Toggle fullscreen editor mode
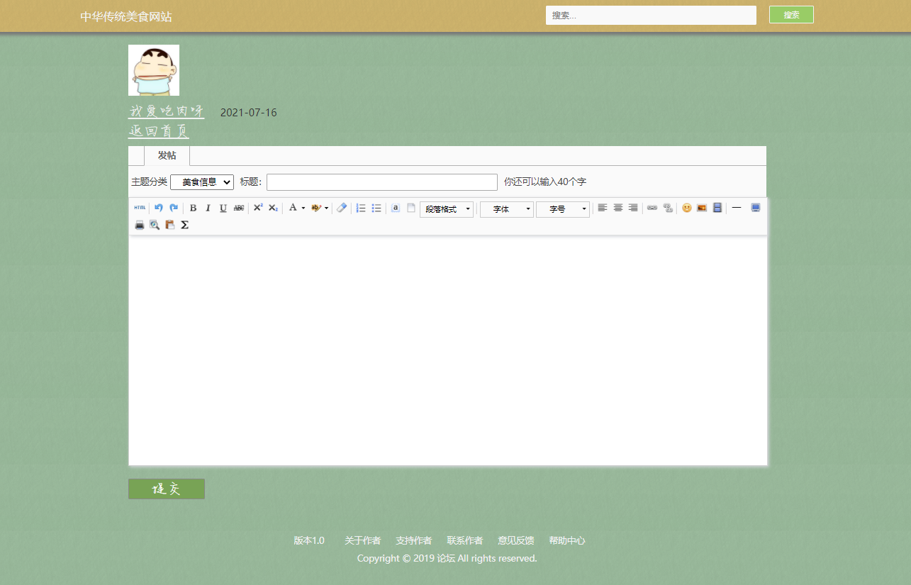Screen dimensions: 911x585 [x=756, y=208]
